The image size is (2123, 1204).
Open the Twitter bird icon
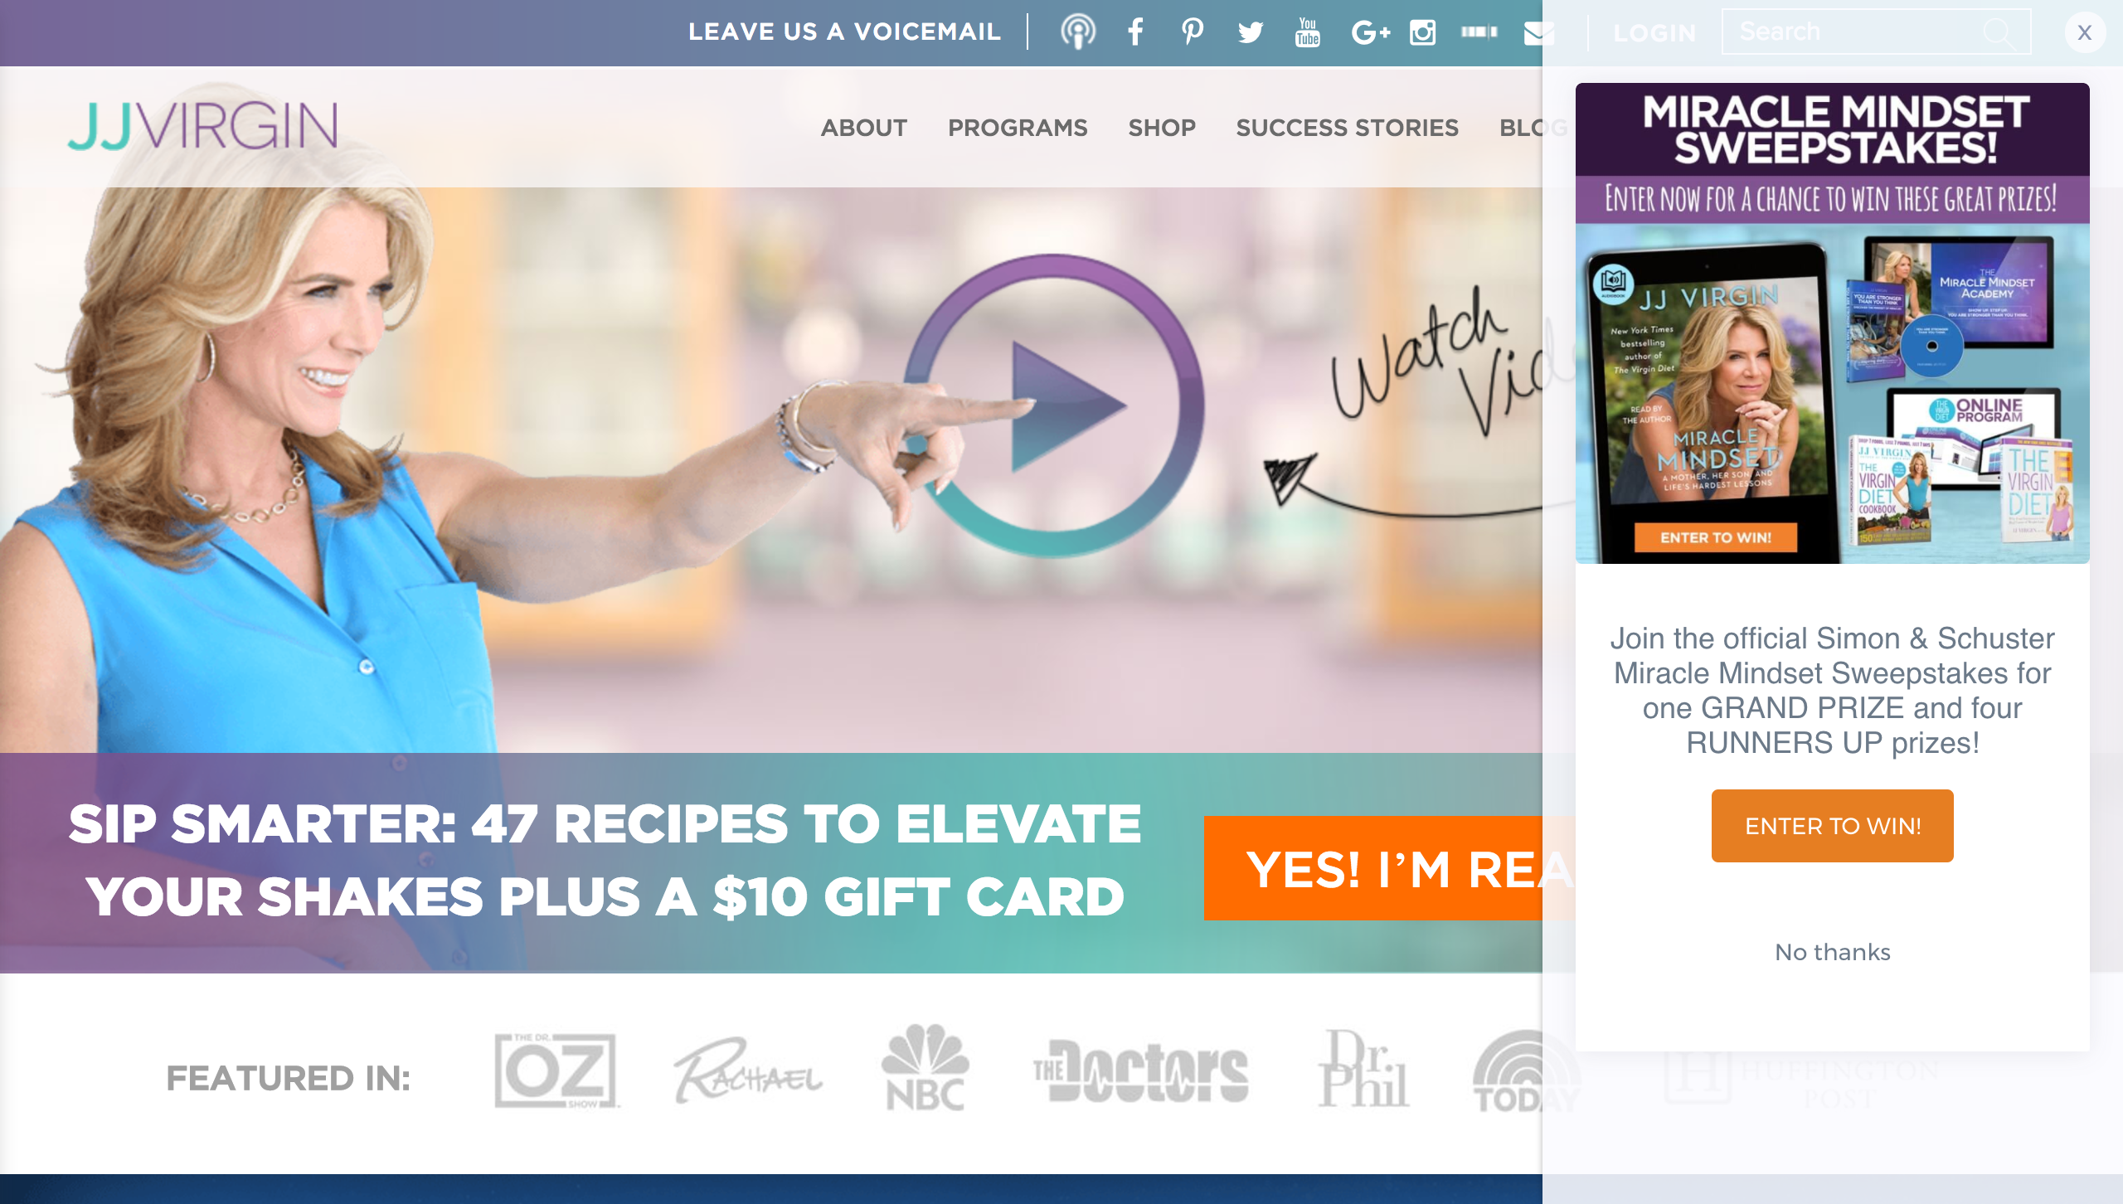tap(1250, 32)
